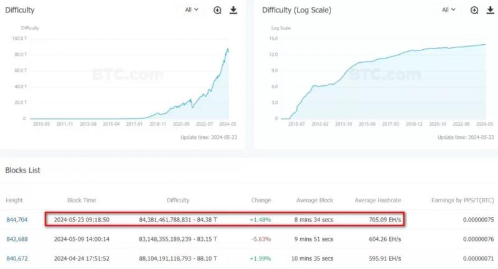Click earnings value 0.00000076
Screen dimensions: 498x269
tap(478, 239)
